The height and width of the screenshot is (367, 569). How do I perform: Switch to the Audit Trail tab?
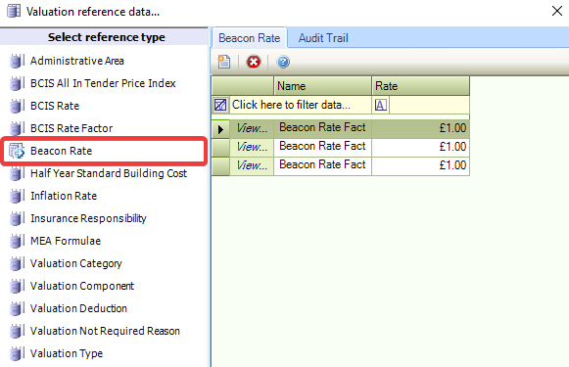click(323, 38)
